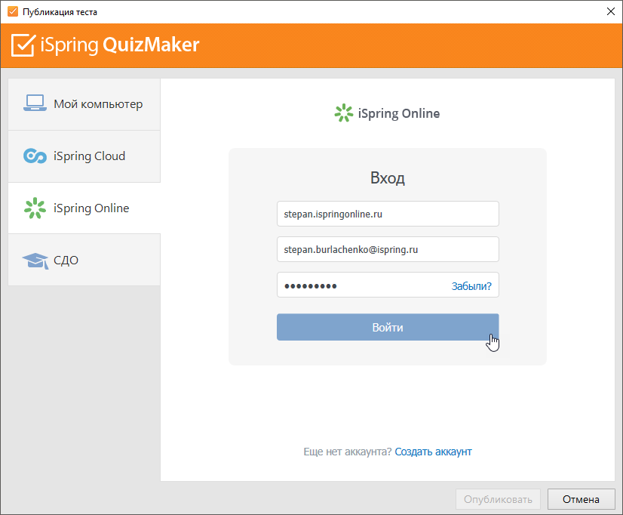The width and height of the screenshot is (623, 515).
Task: Focus the email field stepan.burlachenko@ispring.ru
Action: tap(388, 249)
